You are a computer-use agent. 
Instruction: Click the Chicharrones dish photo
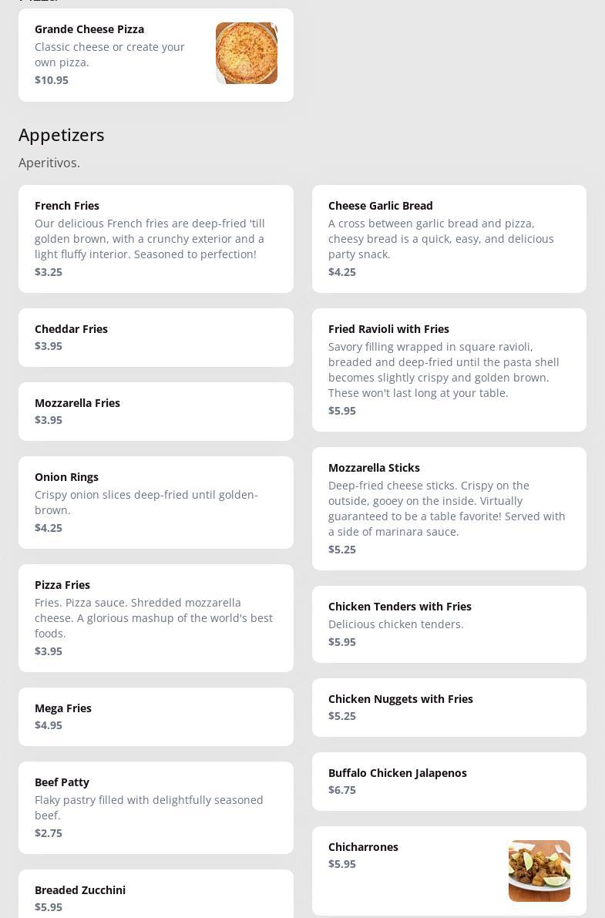[x=539, y=870]
